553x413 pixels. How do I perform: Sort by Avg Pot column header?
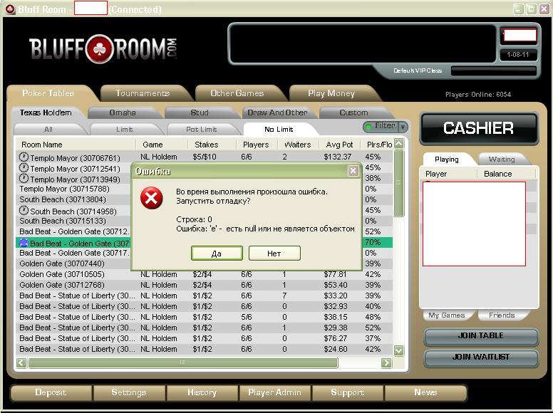[x=340, y=145]
